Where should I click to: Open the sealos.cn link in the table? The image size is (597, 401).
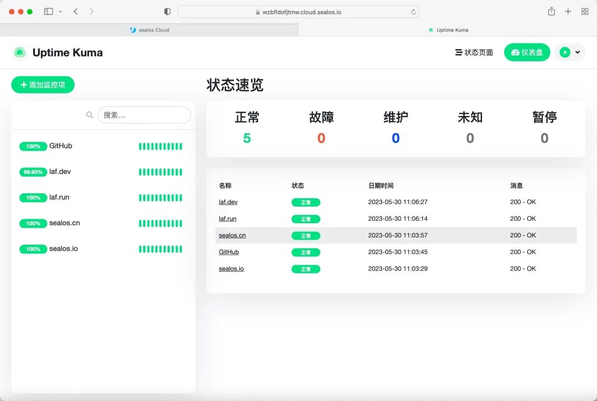(x=232, y=235)
